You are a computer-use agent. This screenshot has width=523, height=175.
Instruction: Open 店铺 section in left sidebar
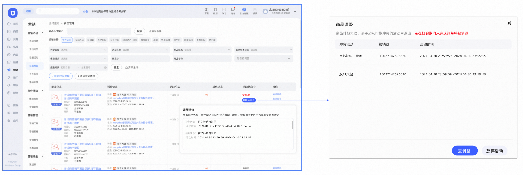tap(13, 62)
